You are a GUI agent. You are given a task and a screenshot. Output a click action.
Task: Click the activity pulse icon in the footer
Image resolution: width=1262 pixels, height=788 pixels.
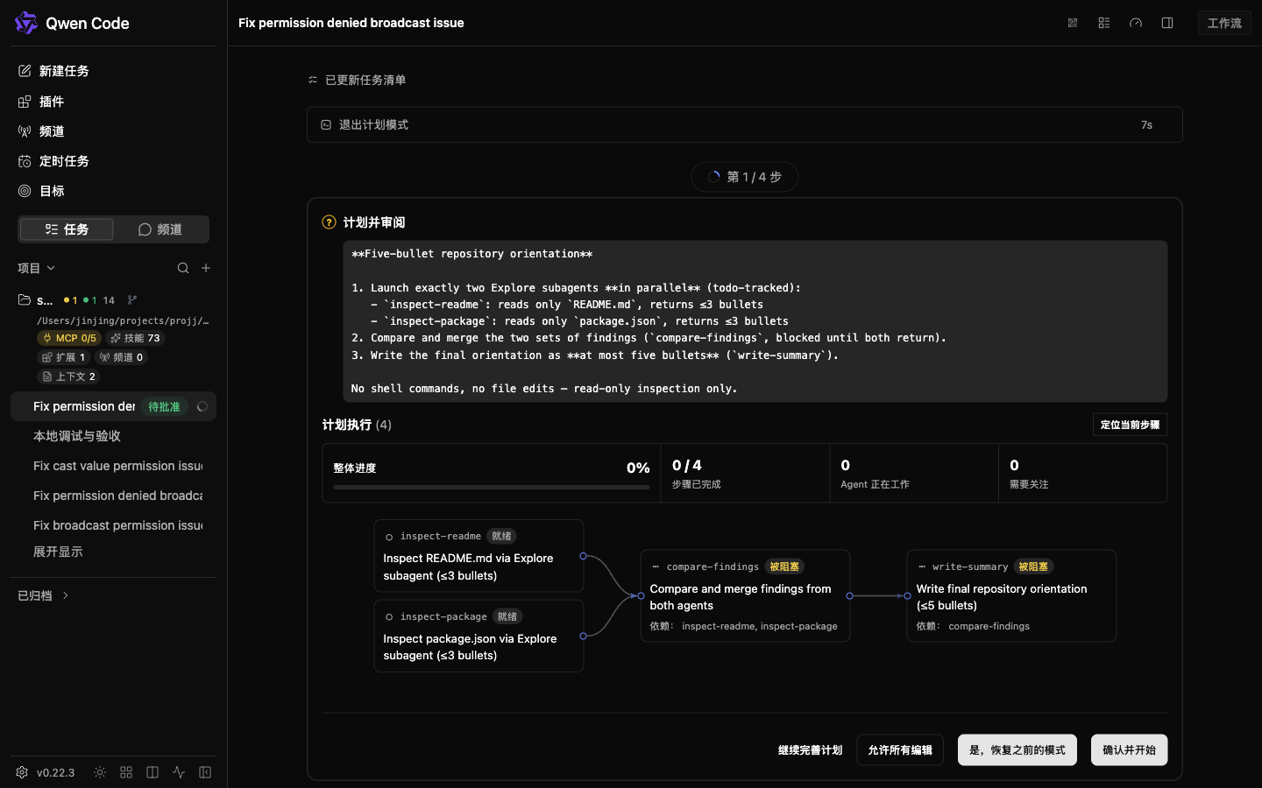tap(179, 772)
